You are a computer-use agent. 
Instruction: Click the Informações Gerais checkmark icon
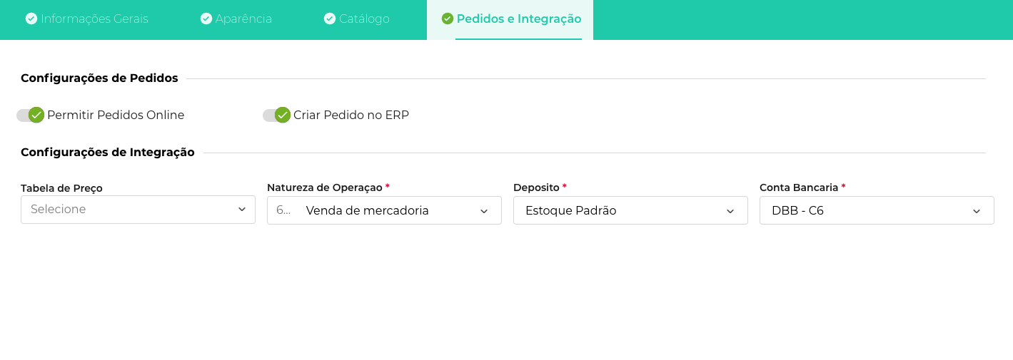[31, 19]
